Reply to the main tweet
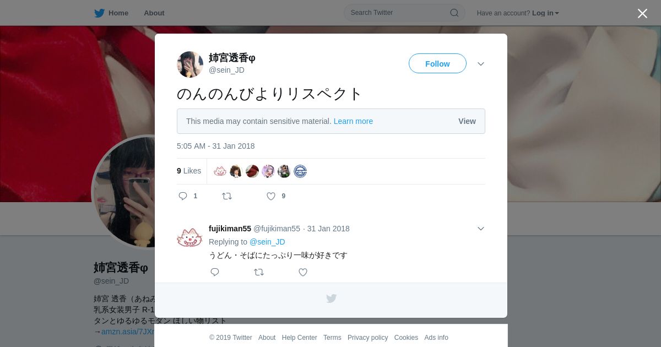 183,196
